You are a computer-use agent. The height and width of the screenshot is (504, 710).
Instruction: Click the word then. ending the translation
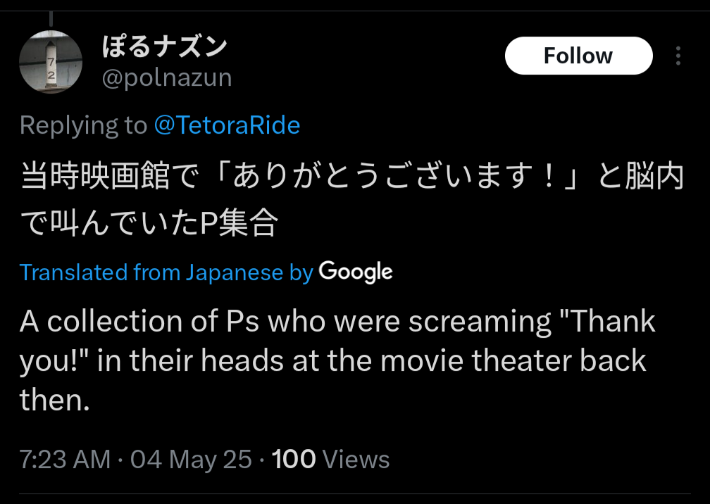(54, 401)
